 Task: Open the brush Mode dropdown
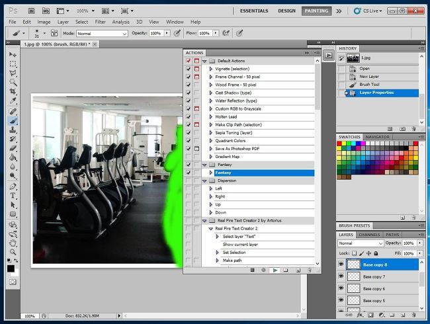[x=102, y=34]
